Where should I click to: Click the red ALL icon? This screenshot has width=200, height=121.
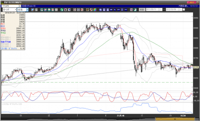[x=82, y=10]
